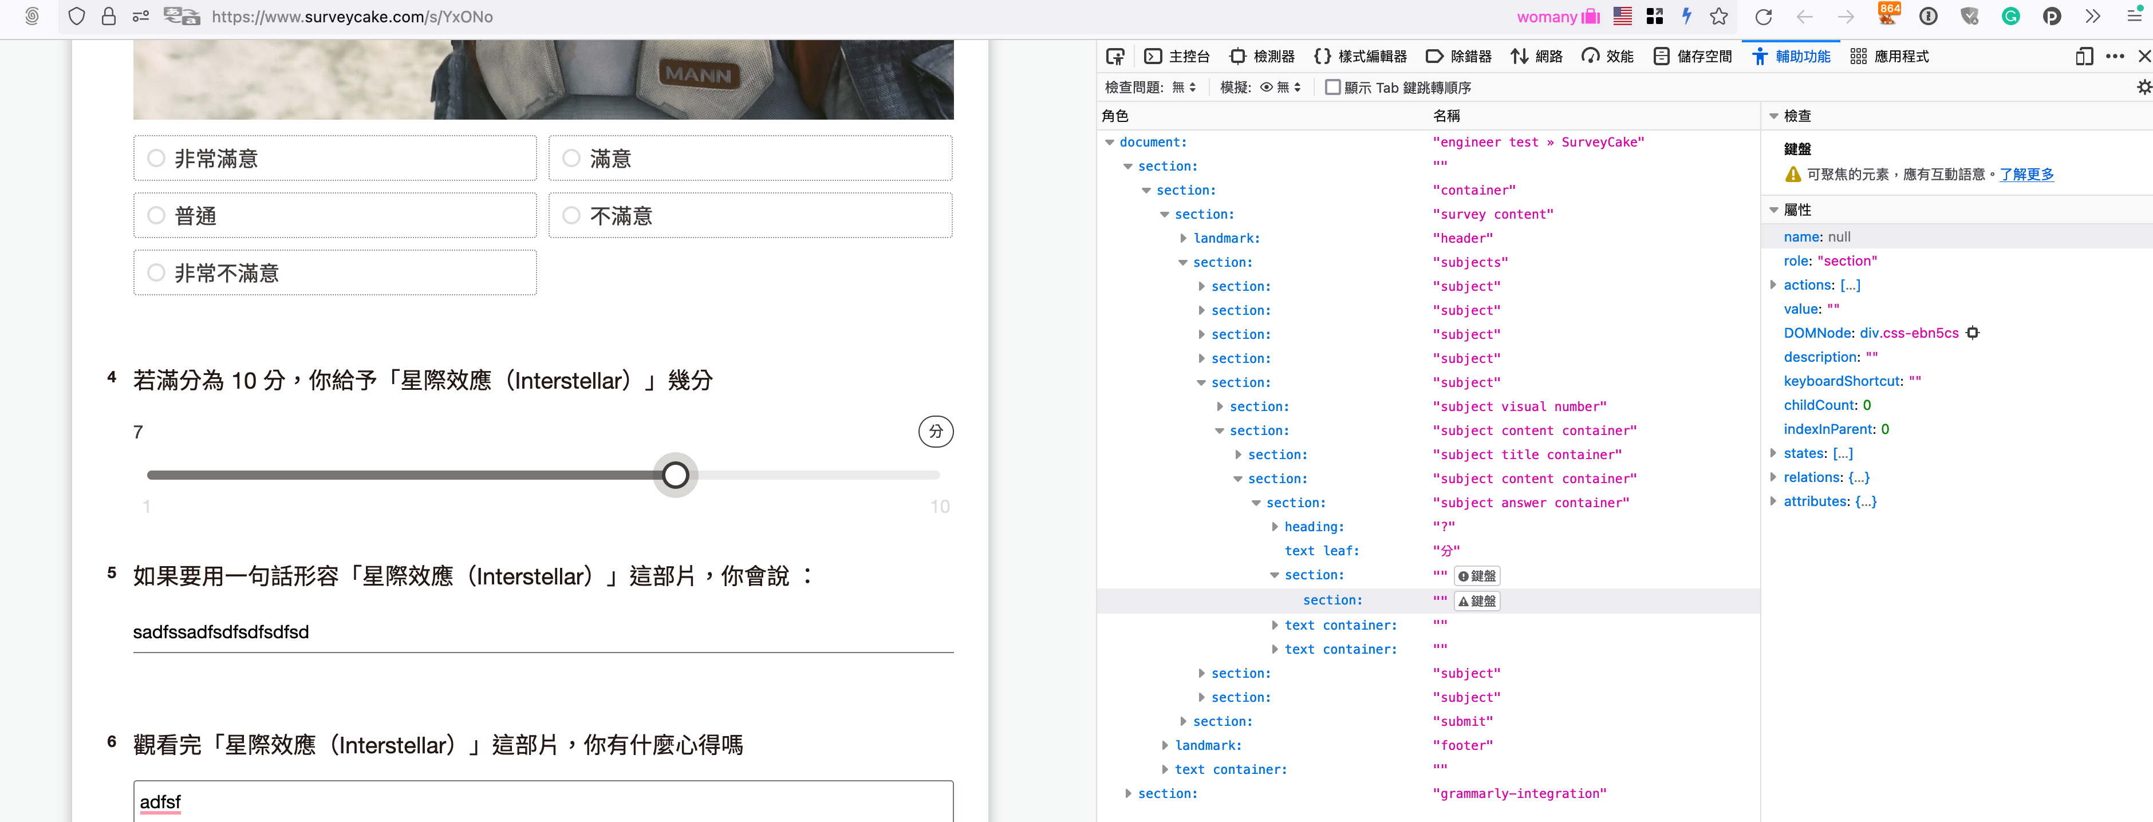Enable 顯示 Tab 鍵跳轉順序 checkbox
This screenshot has height=822, width=2153.
click(x=1333, y=87)
